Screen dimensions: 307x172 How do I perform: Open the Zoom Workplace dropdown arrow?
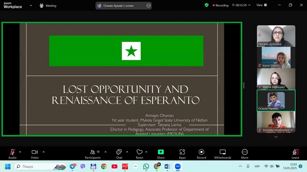[x=31, y=5]
